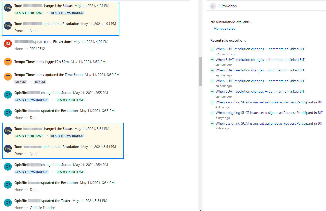326x211 pixels.
Task: Click READY FOR RELEASE in Toon's 4:04 PM change
Action: (x=29, y=13)
